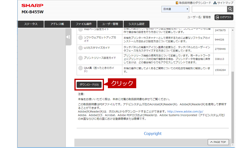Click the file size value 2759446
This screenshot has height=148, width=252.
click(x=220, y=49)
